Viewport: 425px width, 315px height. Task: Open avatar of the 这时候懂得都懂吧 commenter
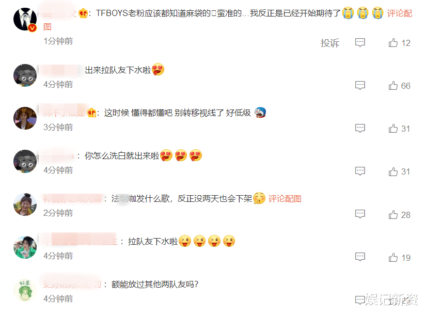[25, 118]
